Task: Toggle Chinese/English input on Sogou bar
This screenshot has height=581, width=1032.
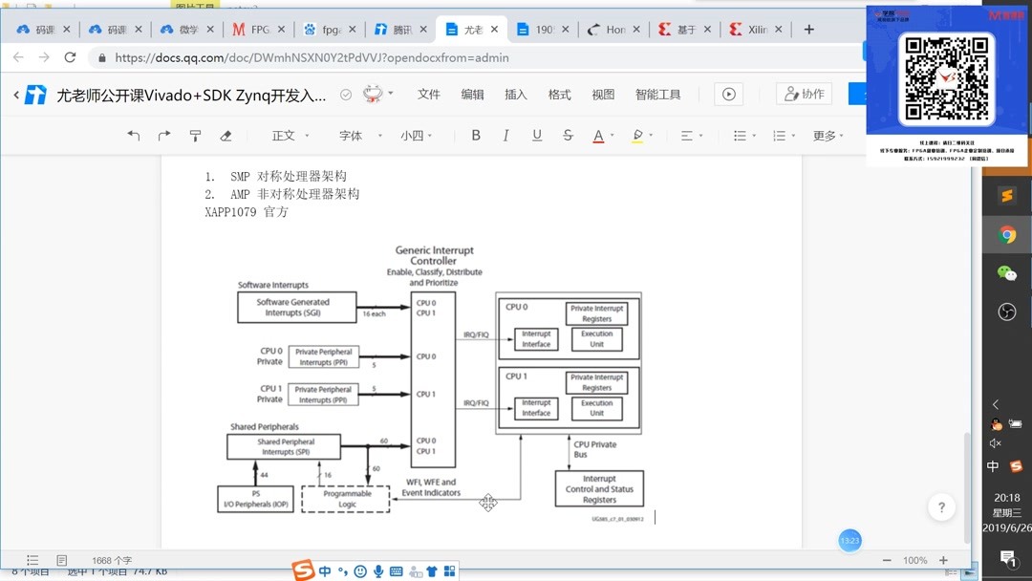Action: pyautogui.click(x=325, y=570)
